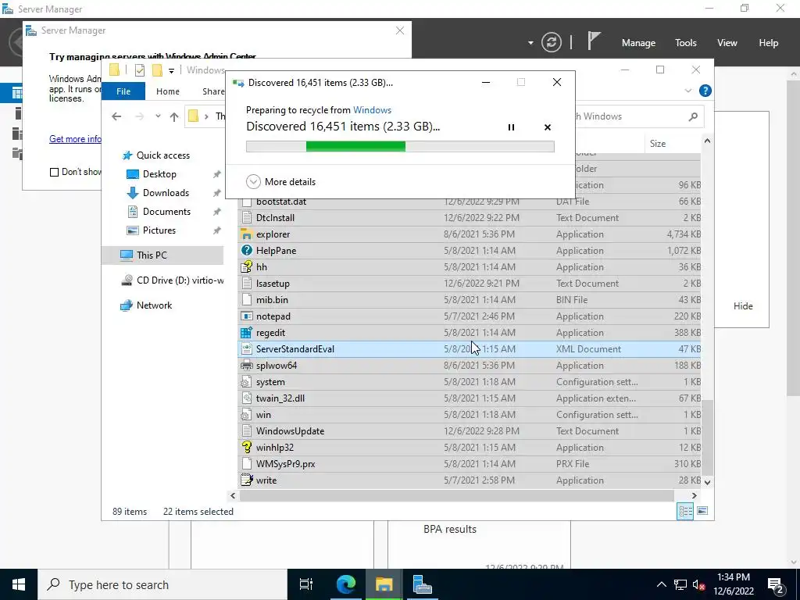Viewport: 800px width, 600px height.
Task: Open Task View on taskbar
Action: click(x=306, y=584)
